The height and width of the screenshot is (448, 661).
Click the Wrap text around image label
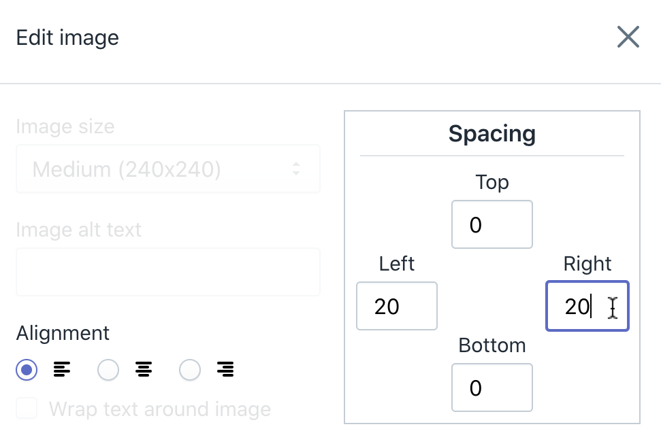point(160,409)
